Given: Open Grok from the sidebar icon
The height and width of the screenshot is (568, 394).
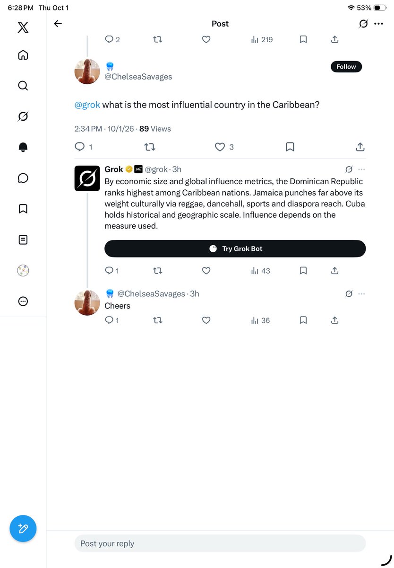Looking at the screenshot, I should pyautogui.click(x=23, y=116).
